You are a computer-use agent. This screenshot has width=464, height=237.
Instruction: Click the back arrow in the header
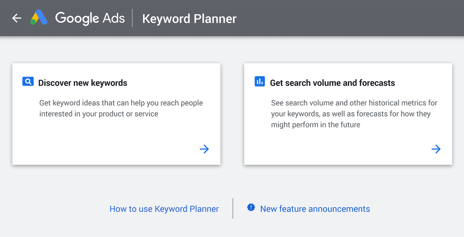(x=16, y=18)
